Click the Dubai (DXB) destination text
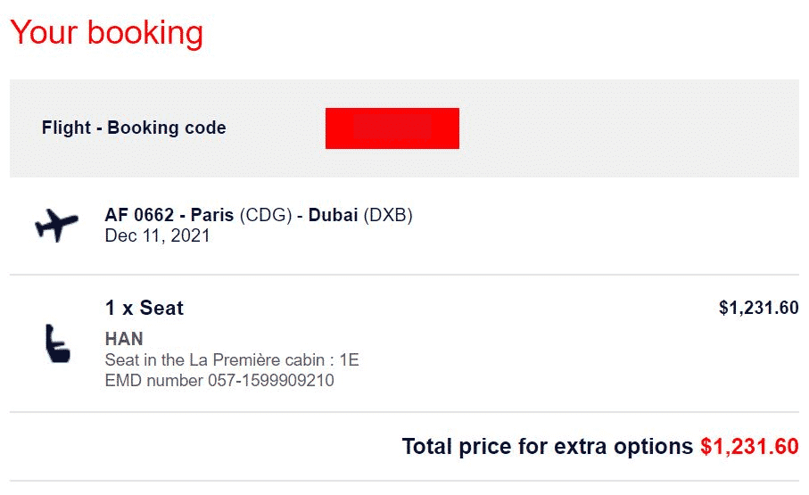The image size is (809, 495). (360, 215)
